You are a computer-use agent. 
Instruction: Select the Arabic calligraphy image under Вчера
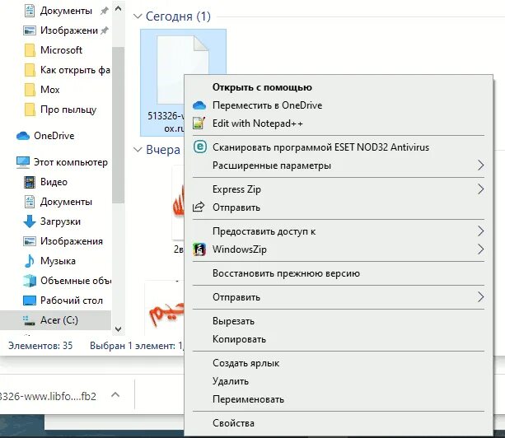coord(178,203)
